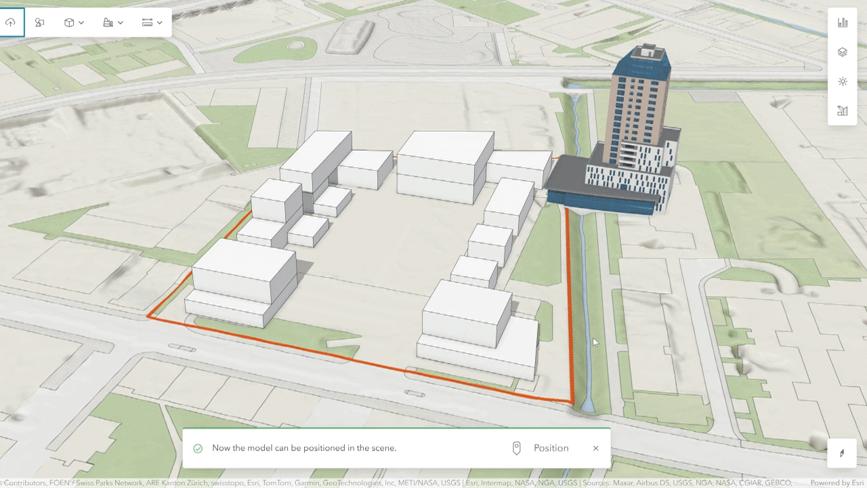This screenshot has height=488, width=867.
Task: Open the layers panel icon
Action: pos(843,52)
